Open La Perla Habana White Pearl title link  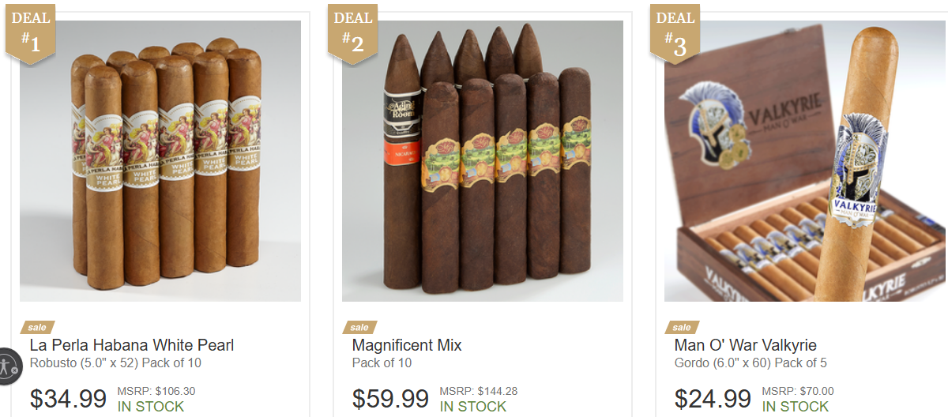tap(132, 345)
